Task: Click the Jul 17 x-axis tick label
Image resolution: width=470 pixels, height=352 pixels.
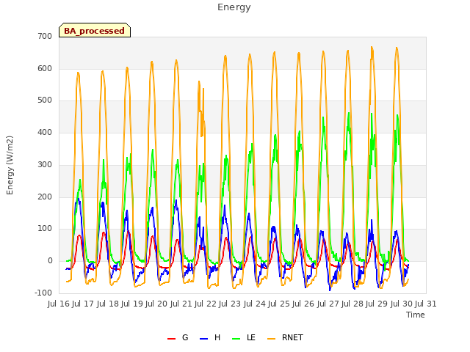Action: 83,304
